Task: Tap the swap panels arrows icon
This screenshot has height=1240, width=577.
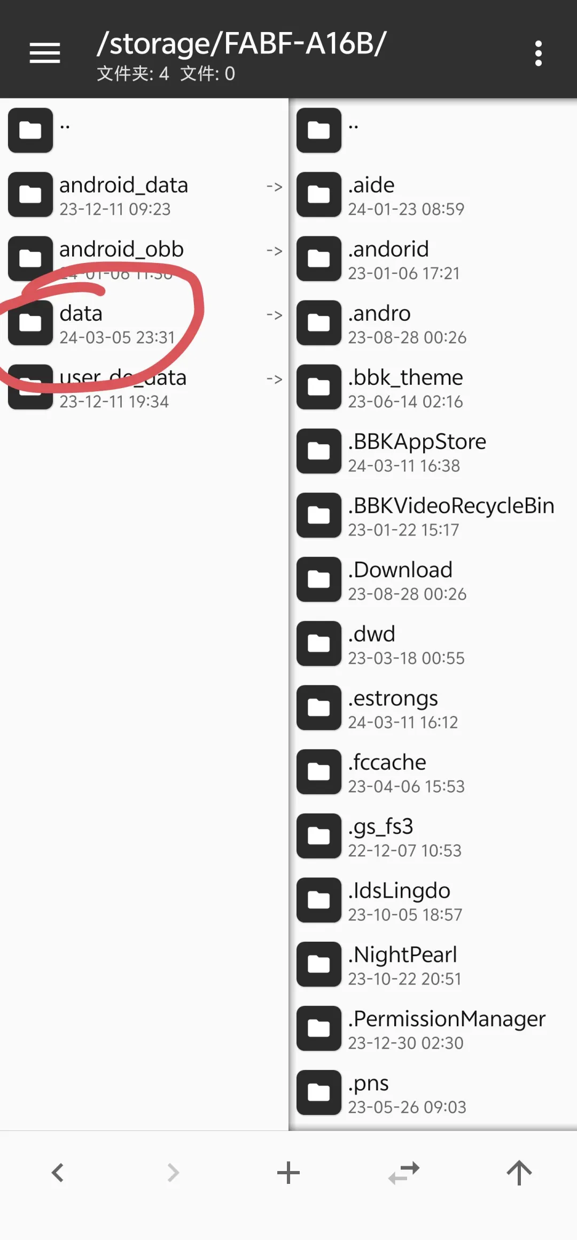Action: 404,1173
